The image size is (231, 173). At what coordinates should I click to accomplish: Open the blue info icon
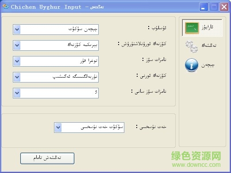192,65
